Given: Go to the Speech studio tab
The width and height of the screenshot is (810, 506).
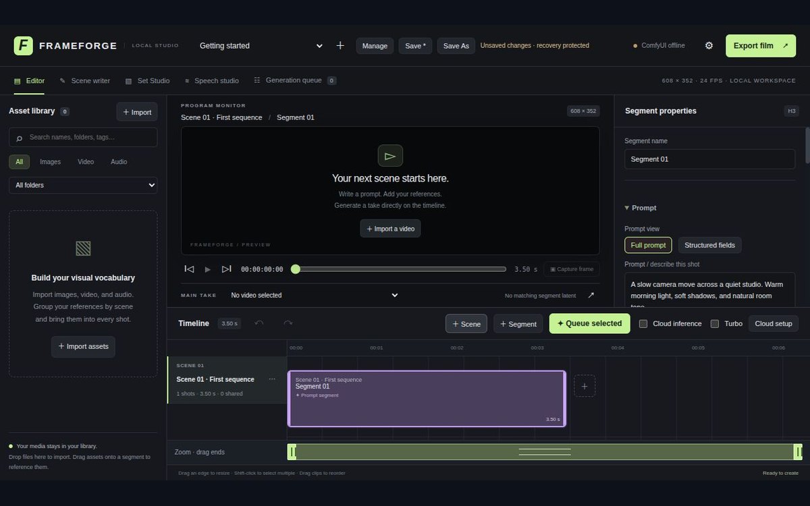Looking at the screenshot, I should (211, 81).
